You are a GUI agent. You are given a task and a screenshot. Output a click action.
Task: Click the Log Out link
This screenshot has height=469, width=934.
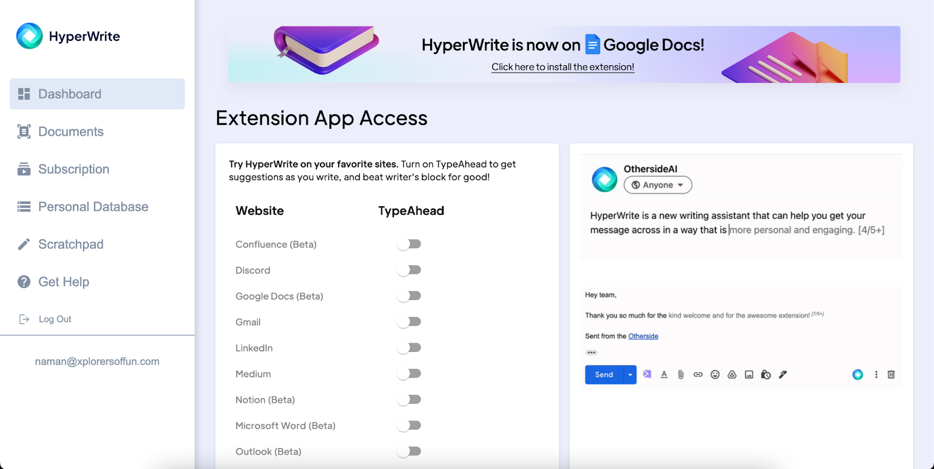click(x=55, y=319)
